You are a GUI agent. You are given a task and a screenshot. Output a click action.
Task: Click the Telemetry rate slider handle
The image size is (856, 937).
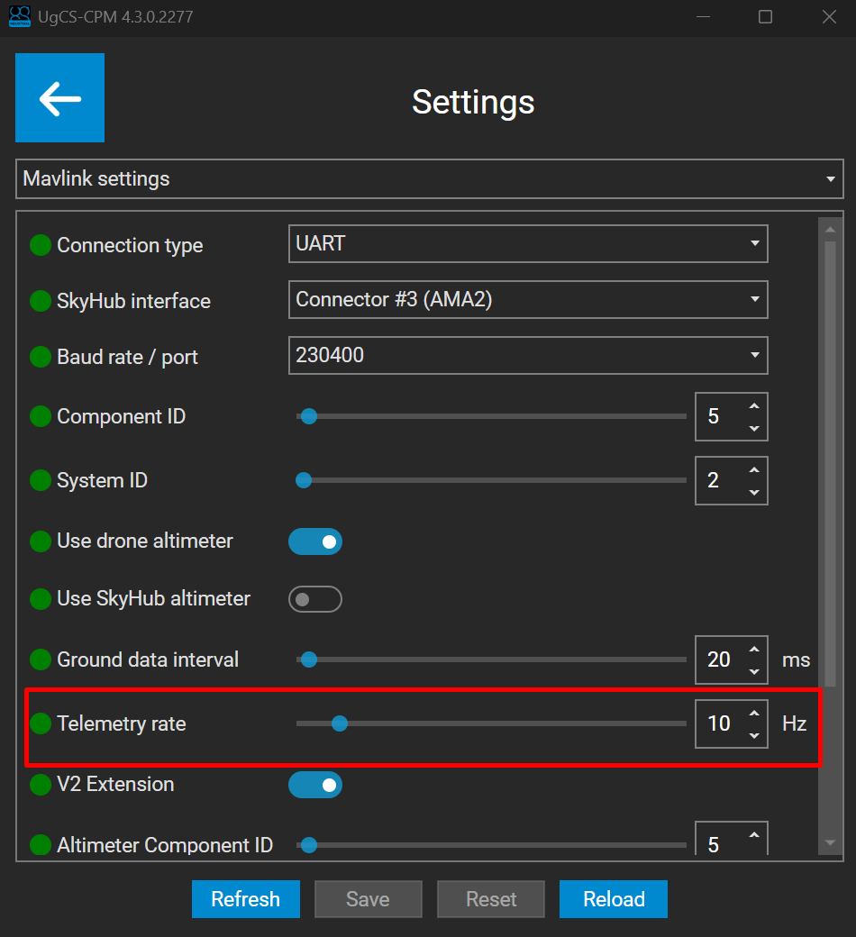[x=340, y=723]
